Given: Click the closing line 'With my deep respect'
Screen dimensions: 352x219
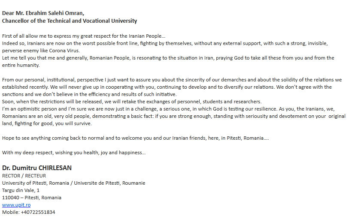Looking at the screenshot, I should 74,153.
